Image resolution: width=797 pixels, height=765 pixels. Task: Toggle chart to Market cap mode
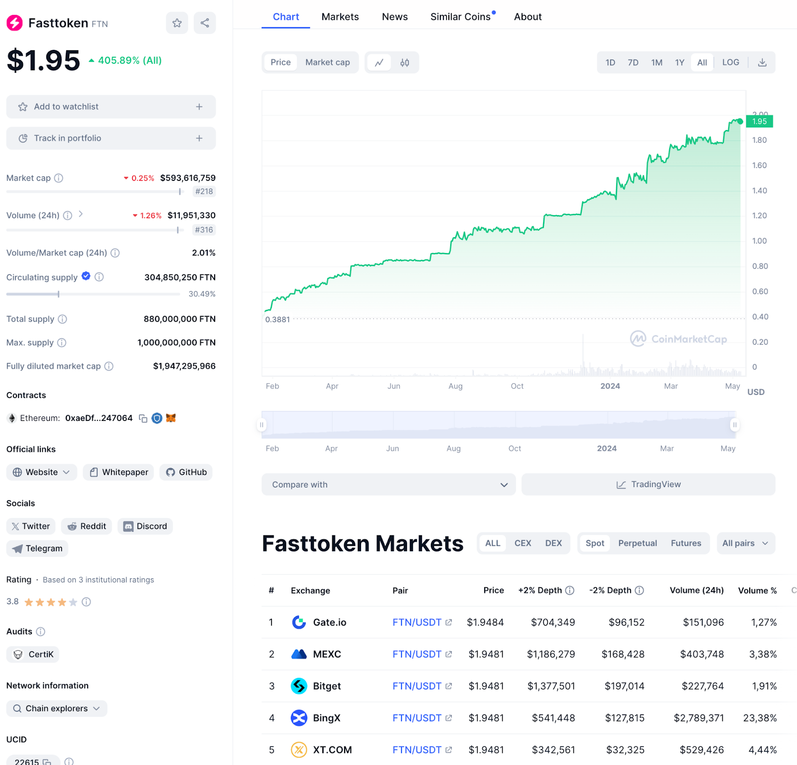[328, 62]
